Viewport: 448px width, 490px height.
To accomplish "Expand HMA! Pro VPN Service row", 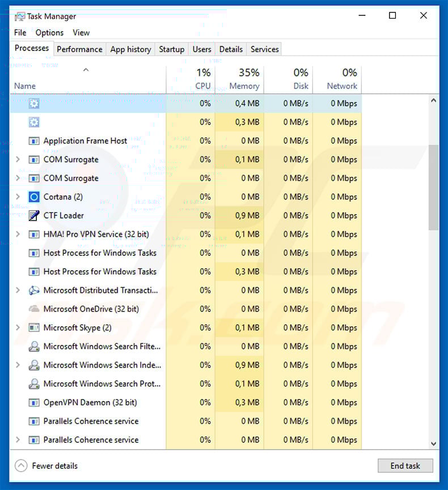I will (x=18, y=234).
